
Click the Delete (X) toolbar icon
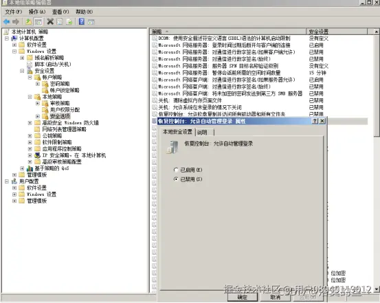tap(50, 22)
